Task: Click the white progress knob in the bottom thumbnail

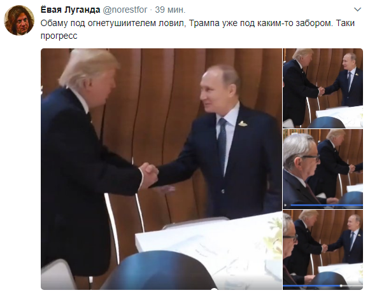Action: coord(341,286)
